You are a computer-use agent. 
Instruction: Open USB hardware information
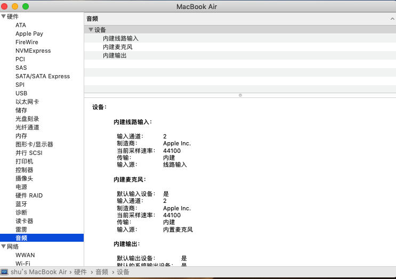pos(21,93)
